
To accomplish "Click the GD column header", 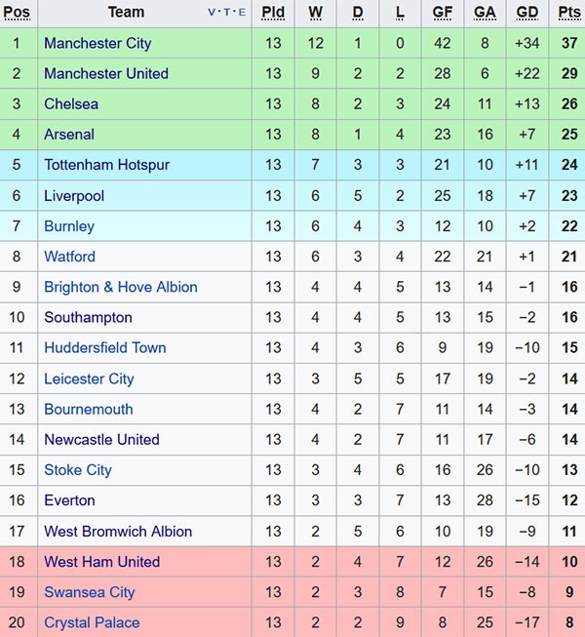I will point(527,13).
